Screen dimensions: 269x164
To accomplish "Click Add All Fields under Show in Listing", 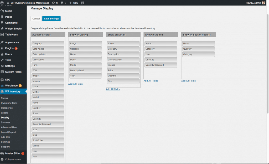I will coord(75,84).
